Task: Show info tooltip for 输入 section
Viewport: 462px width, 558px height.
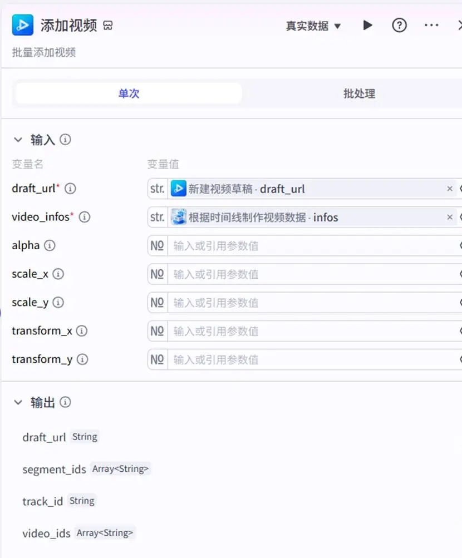Action: (x=65, y=139)
